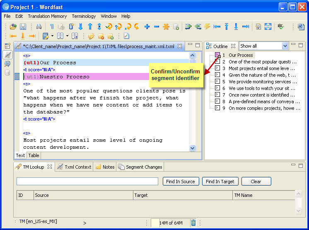Click the note with pencil edit icon

[x=91, y=36]
